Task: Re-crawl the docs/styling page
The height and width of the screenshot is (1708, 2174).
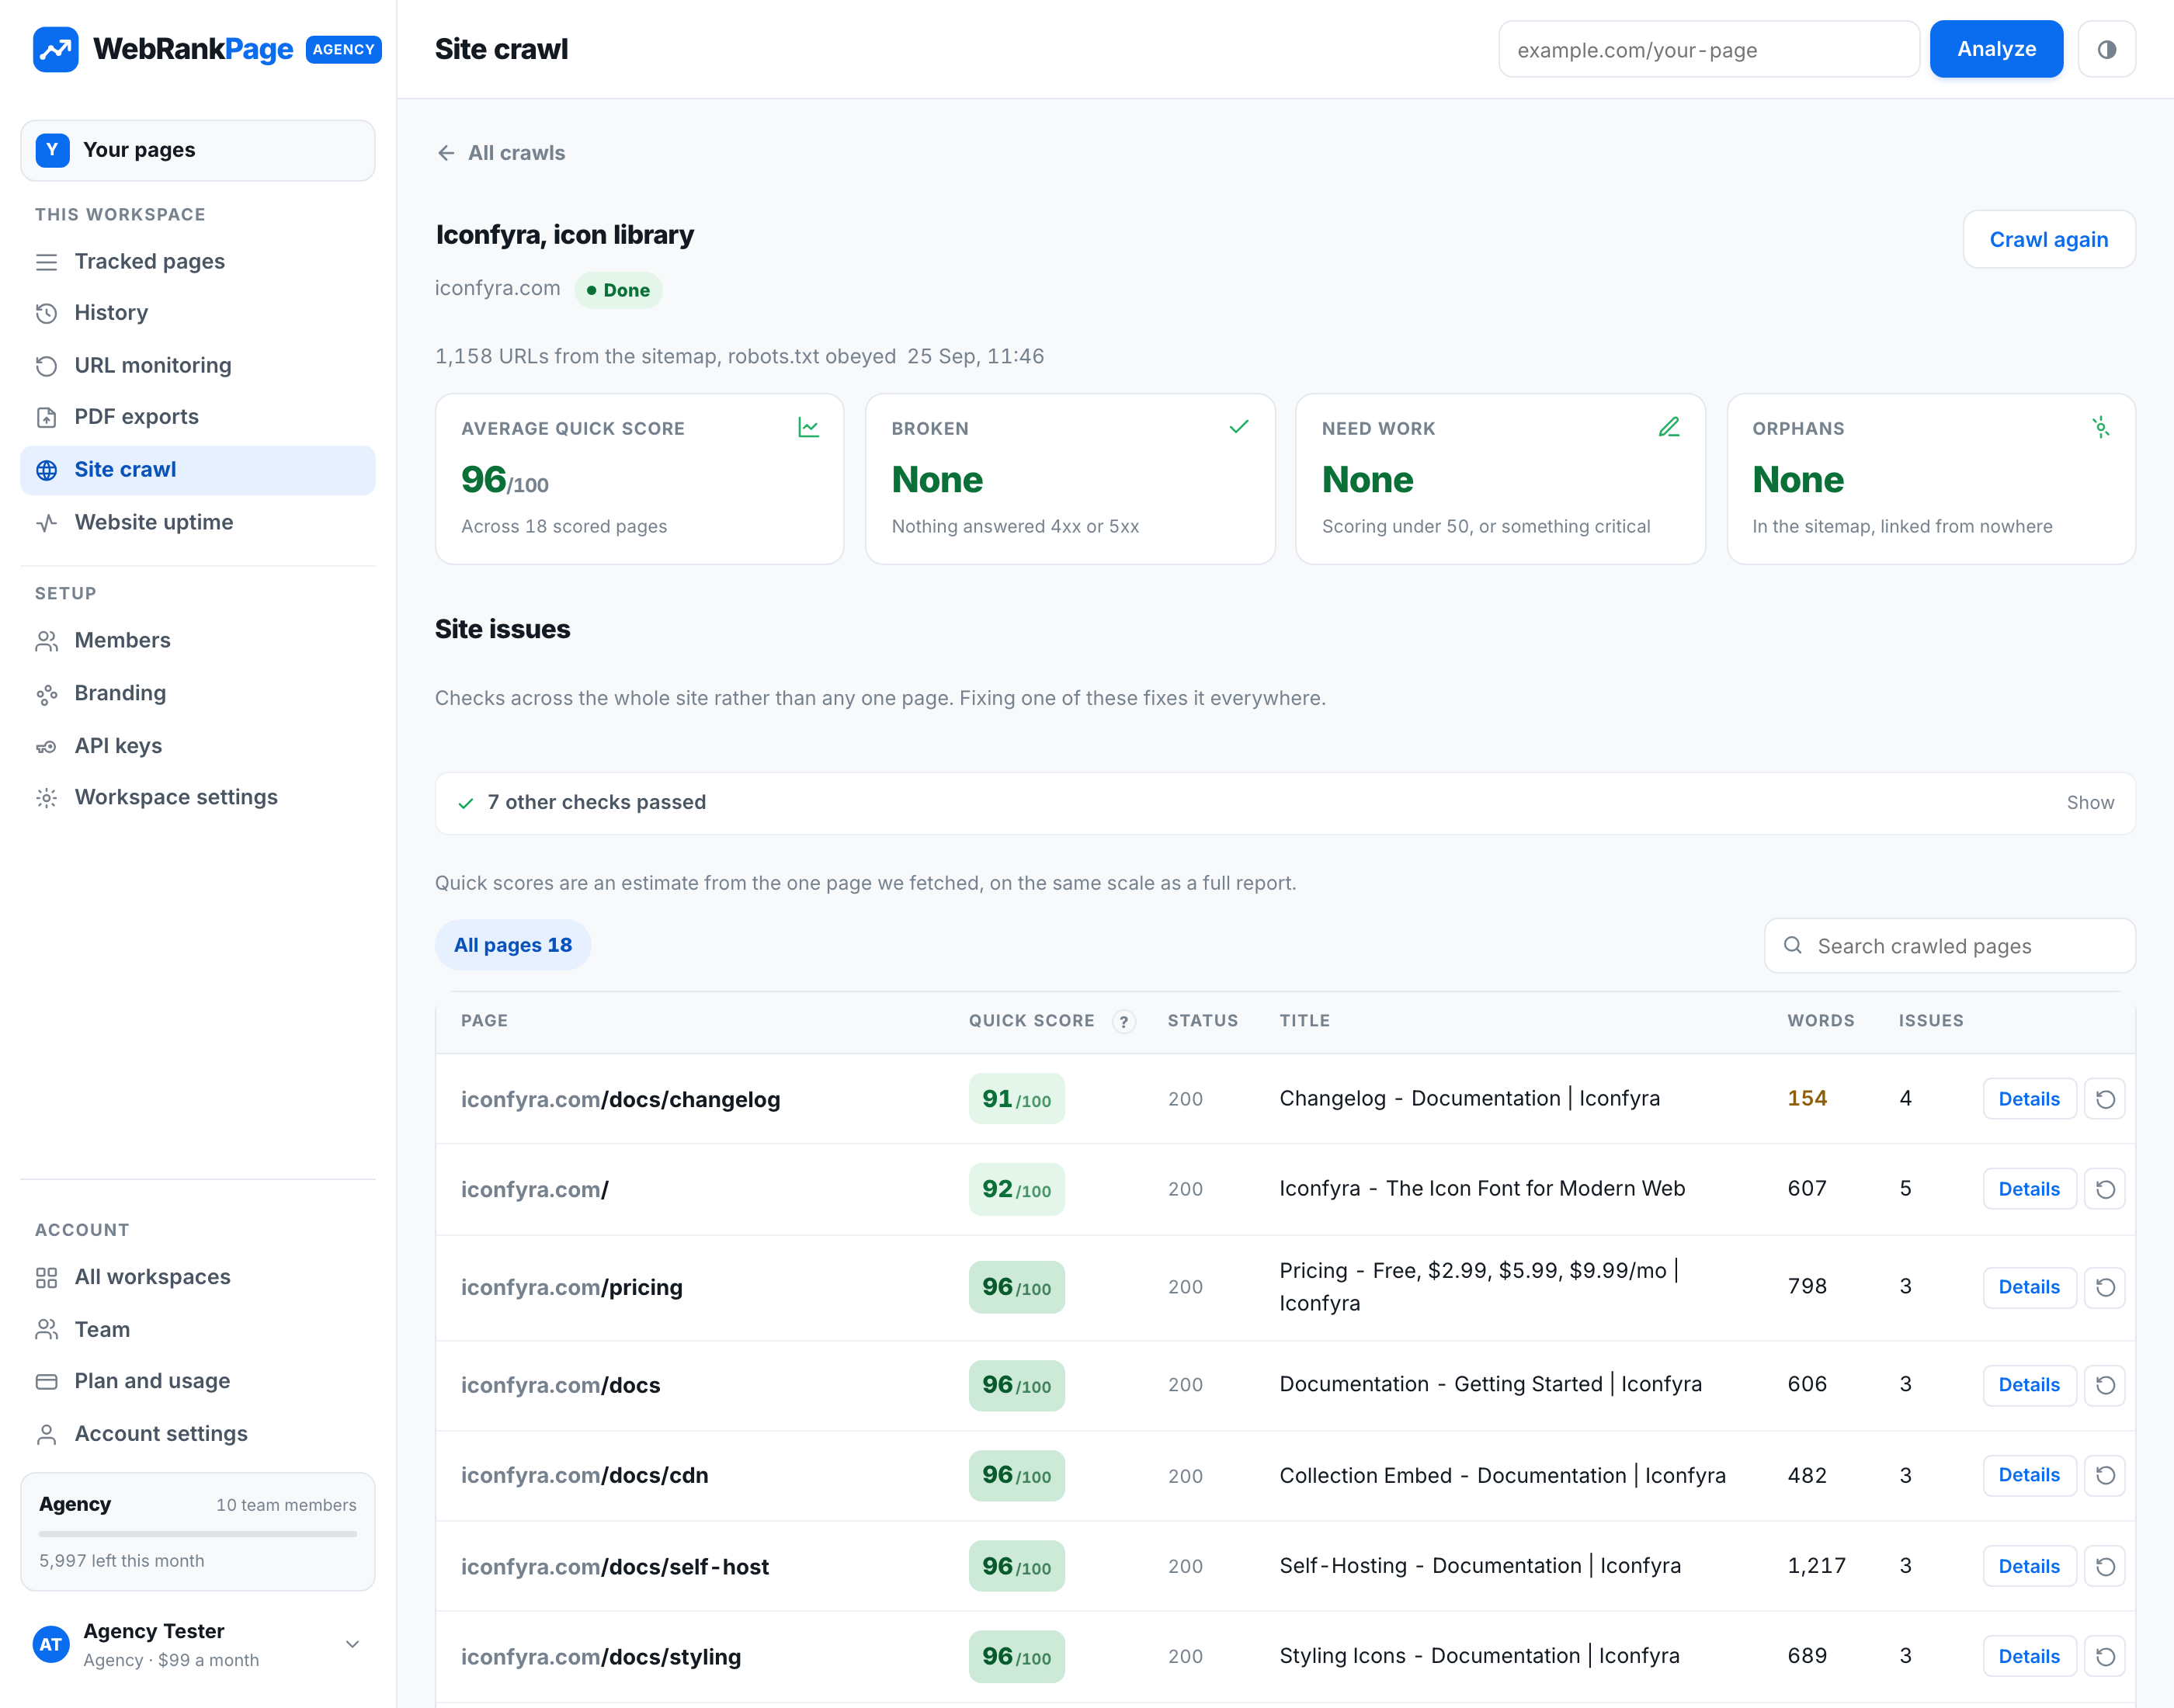Action: pyautogui.click(x=2105, y=1656)
